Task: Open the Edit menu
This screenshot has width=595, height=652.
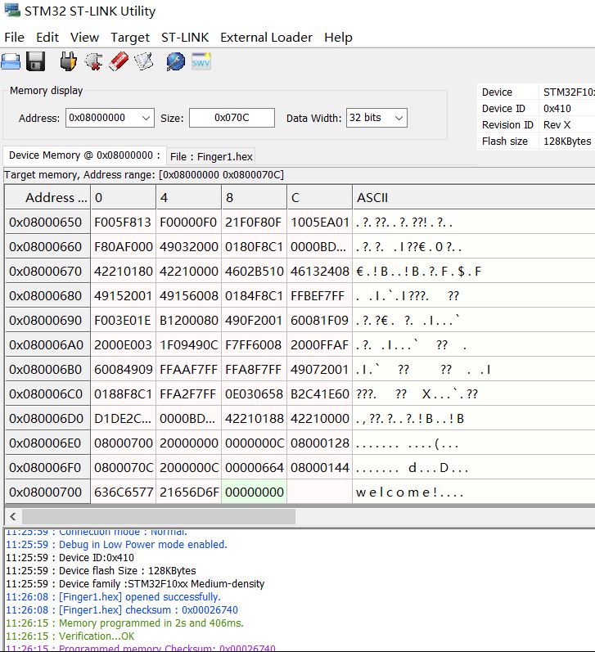Action: click(x=47, y=38)
